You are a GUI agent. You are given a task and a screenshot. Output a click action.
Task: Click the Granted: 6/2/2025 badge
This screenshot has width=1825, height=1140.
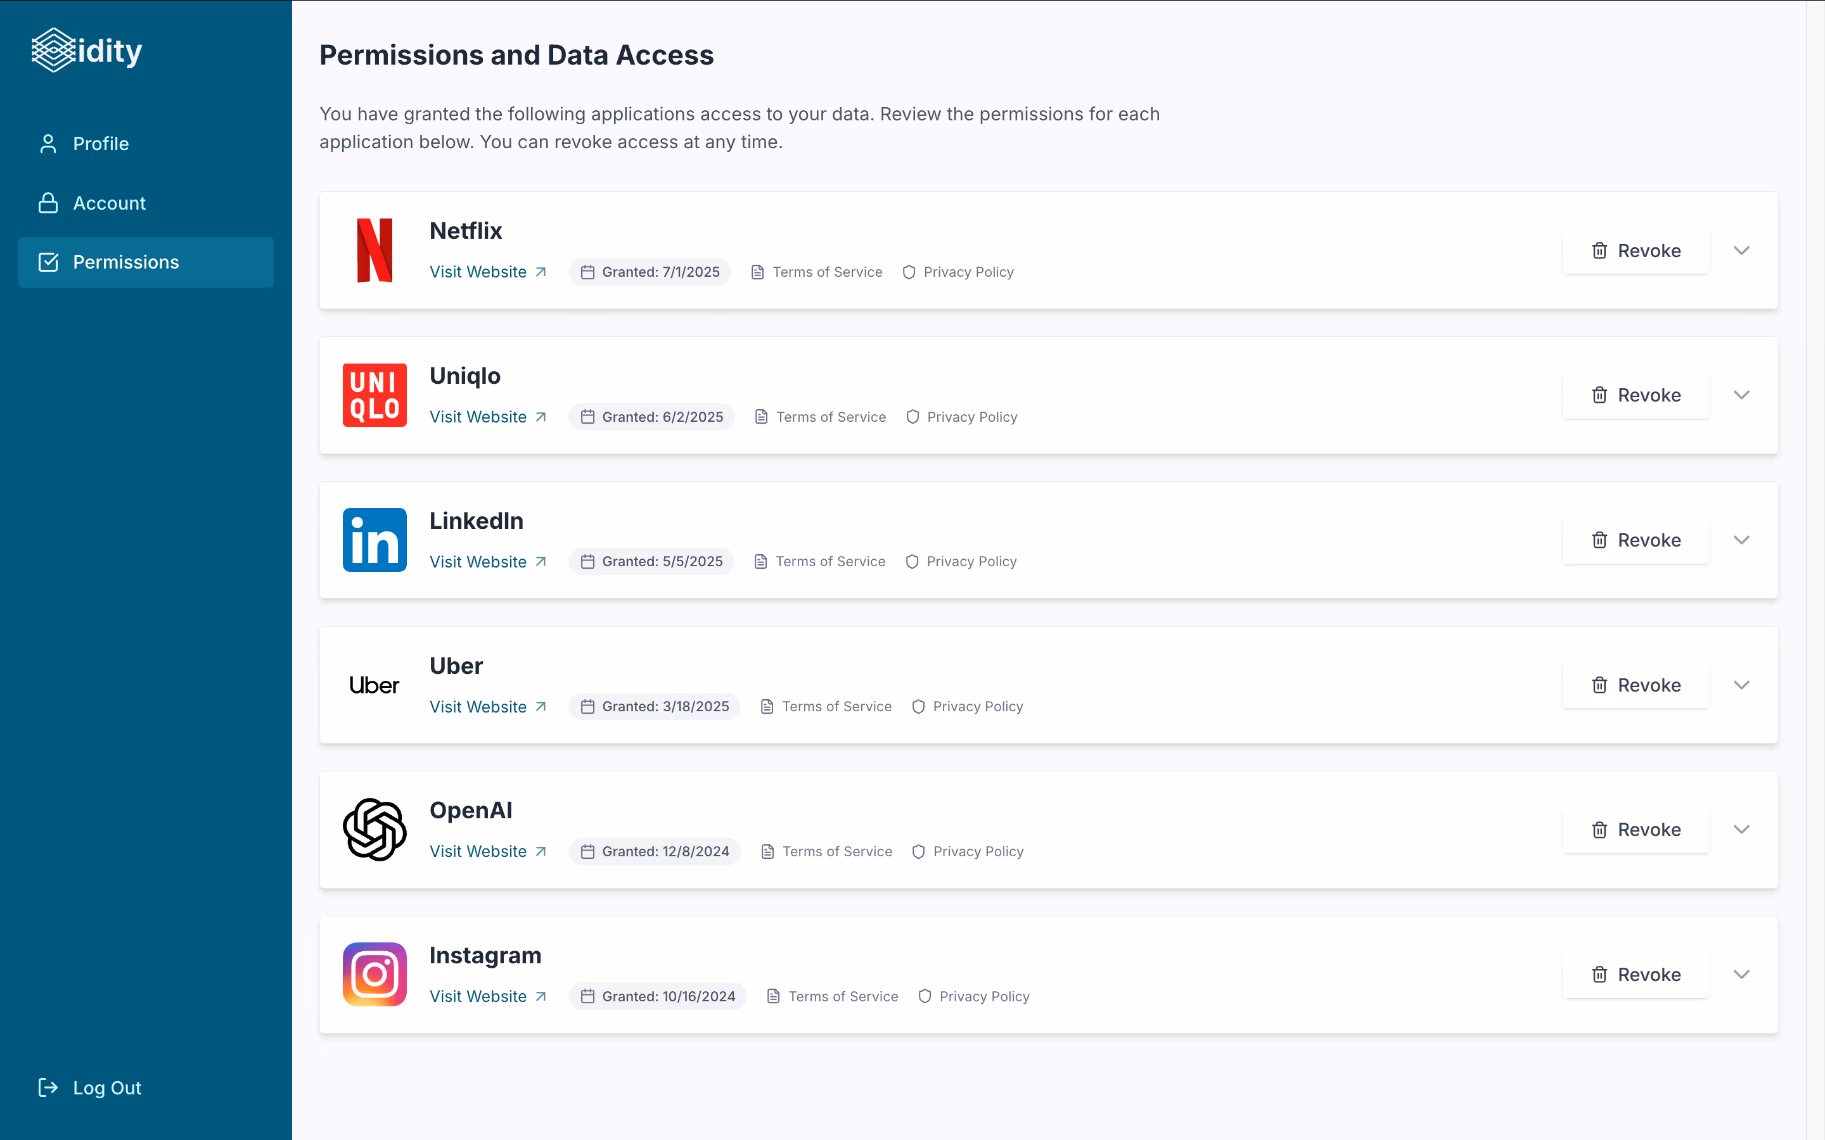651,417
